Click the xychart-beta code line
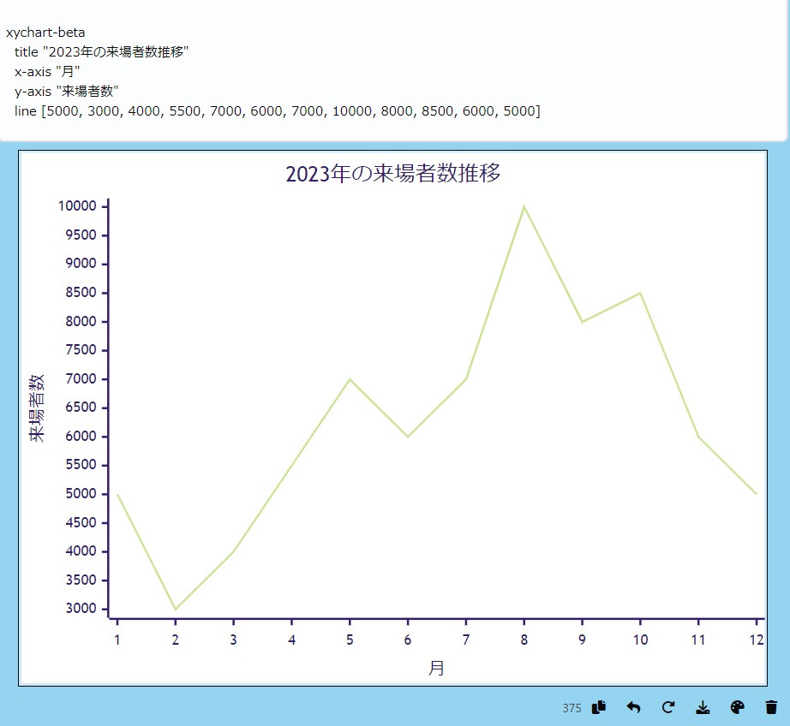This screenshot has height=726, width=790. click(45, 33)
